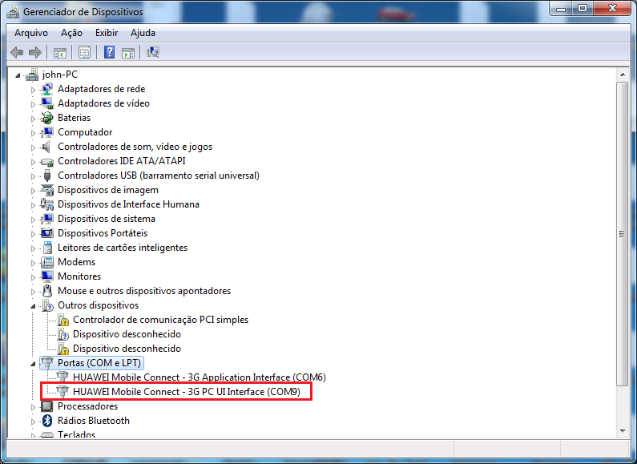637x464 pixels.
Task: Click the Modems phone icon
Action: tap(47, 262)
